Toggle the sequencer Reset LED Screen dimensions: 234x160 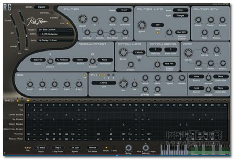pos(106,148)
